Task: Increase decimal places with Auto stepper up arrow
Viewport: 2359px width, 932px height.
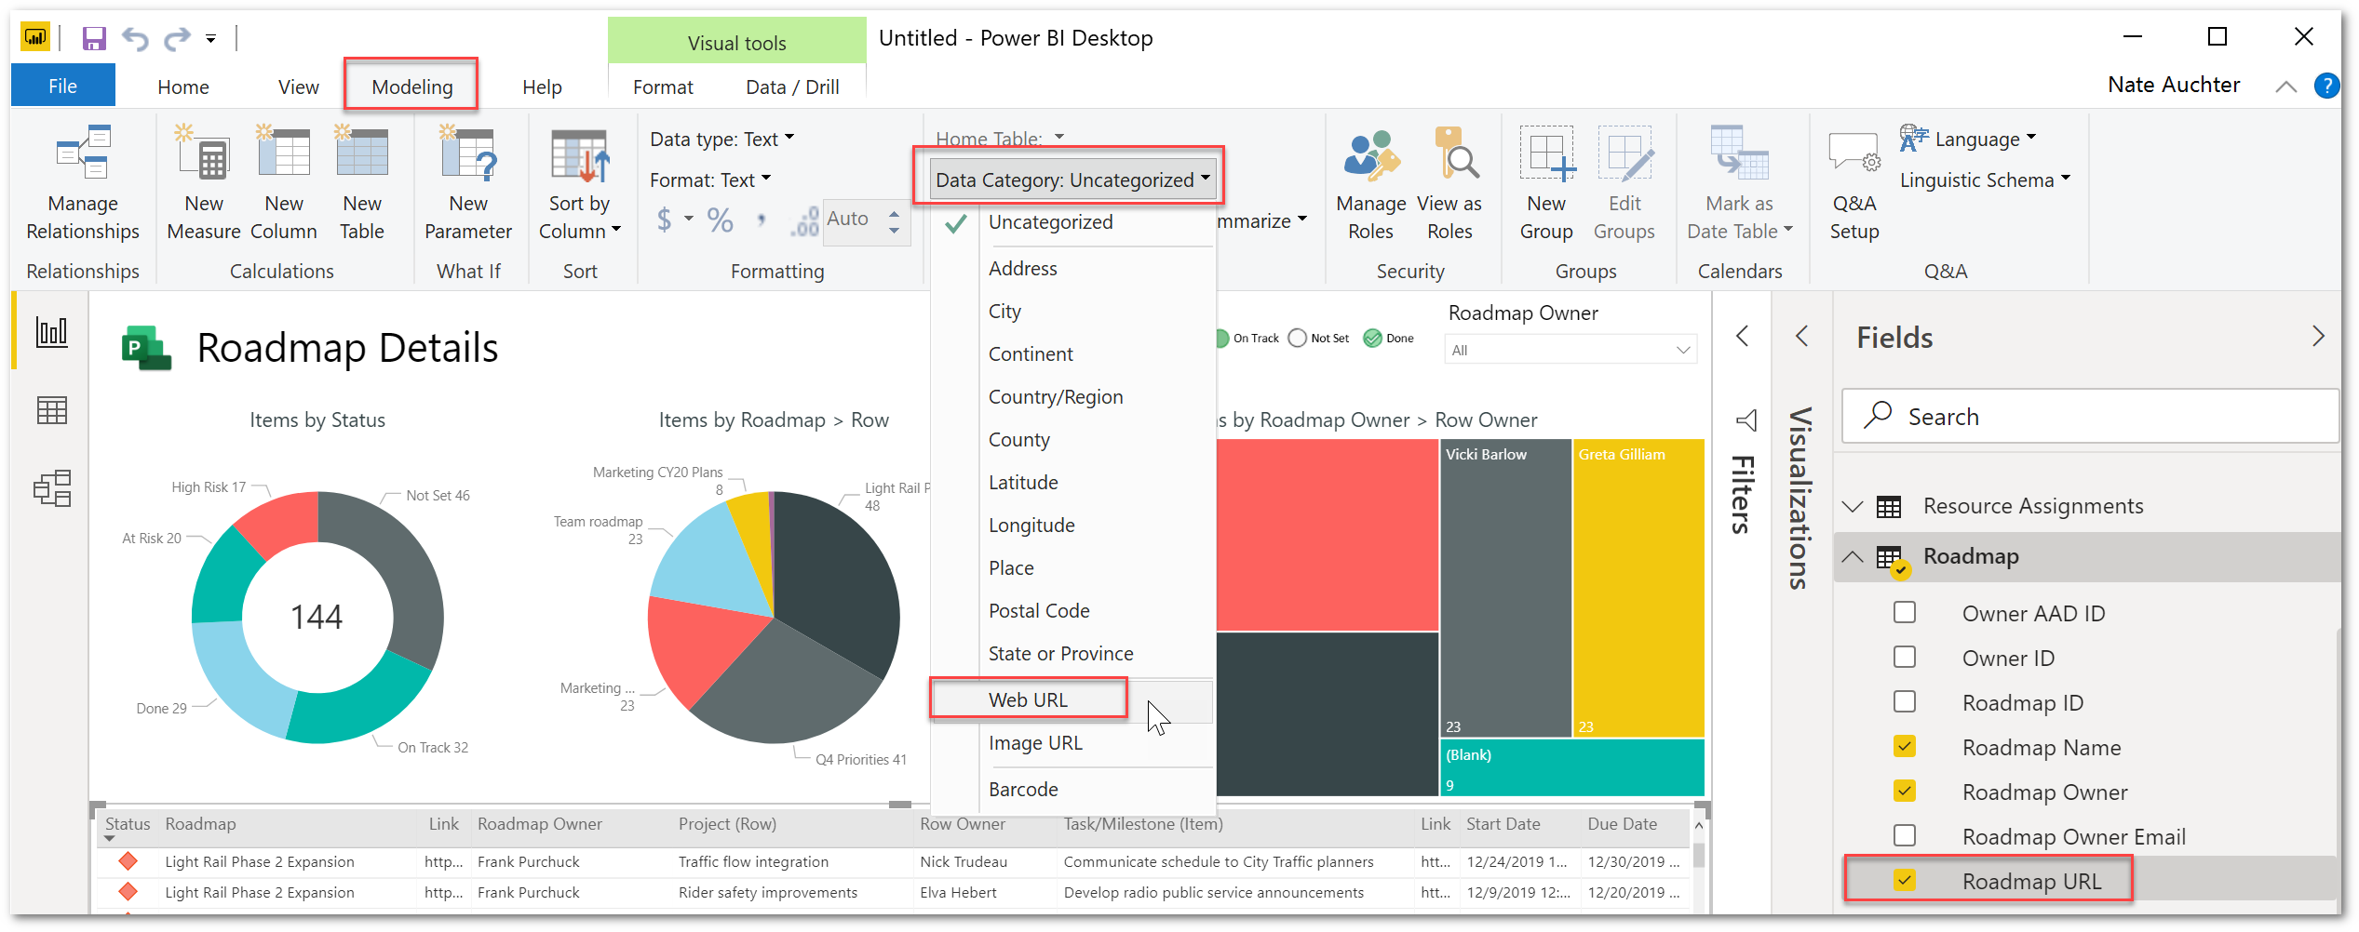Action: [894, 212]
